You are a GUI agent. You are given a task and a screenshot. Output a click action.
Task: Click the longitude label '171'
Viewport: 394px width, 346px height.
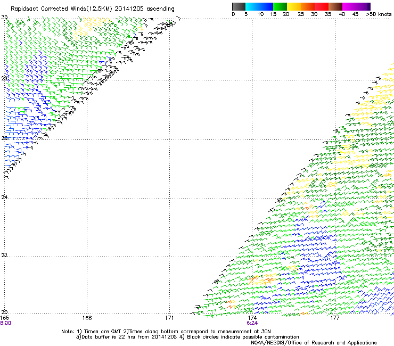(169, 318)
